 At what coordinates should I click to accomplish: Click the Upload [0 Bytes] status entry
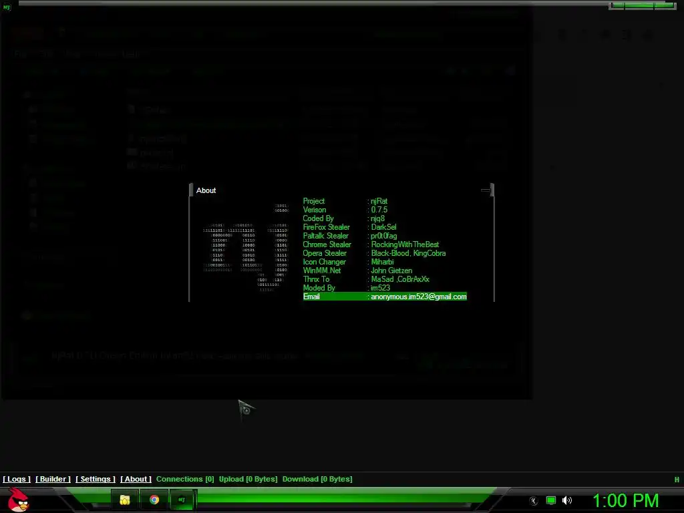point(248,479)
